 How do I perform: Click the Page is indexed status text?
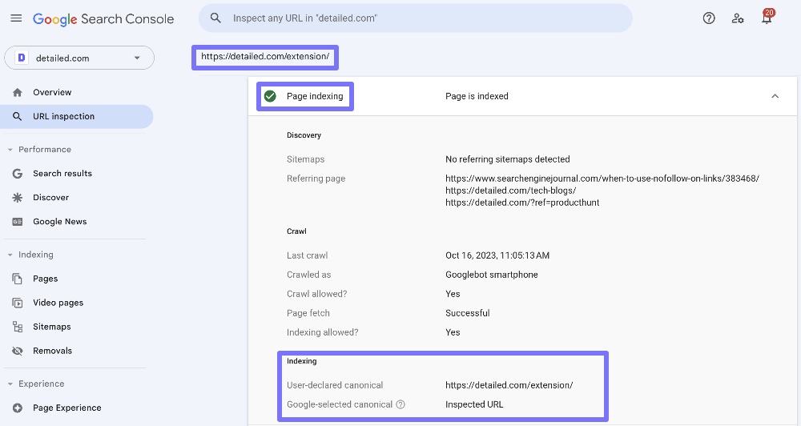tap(477, 96)
